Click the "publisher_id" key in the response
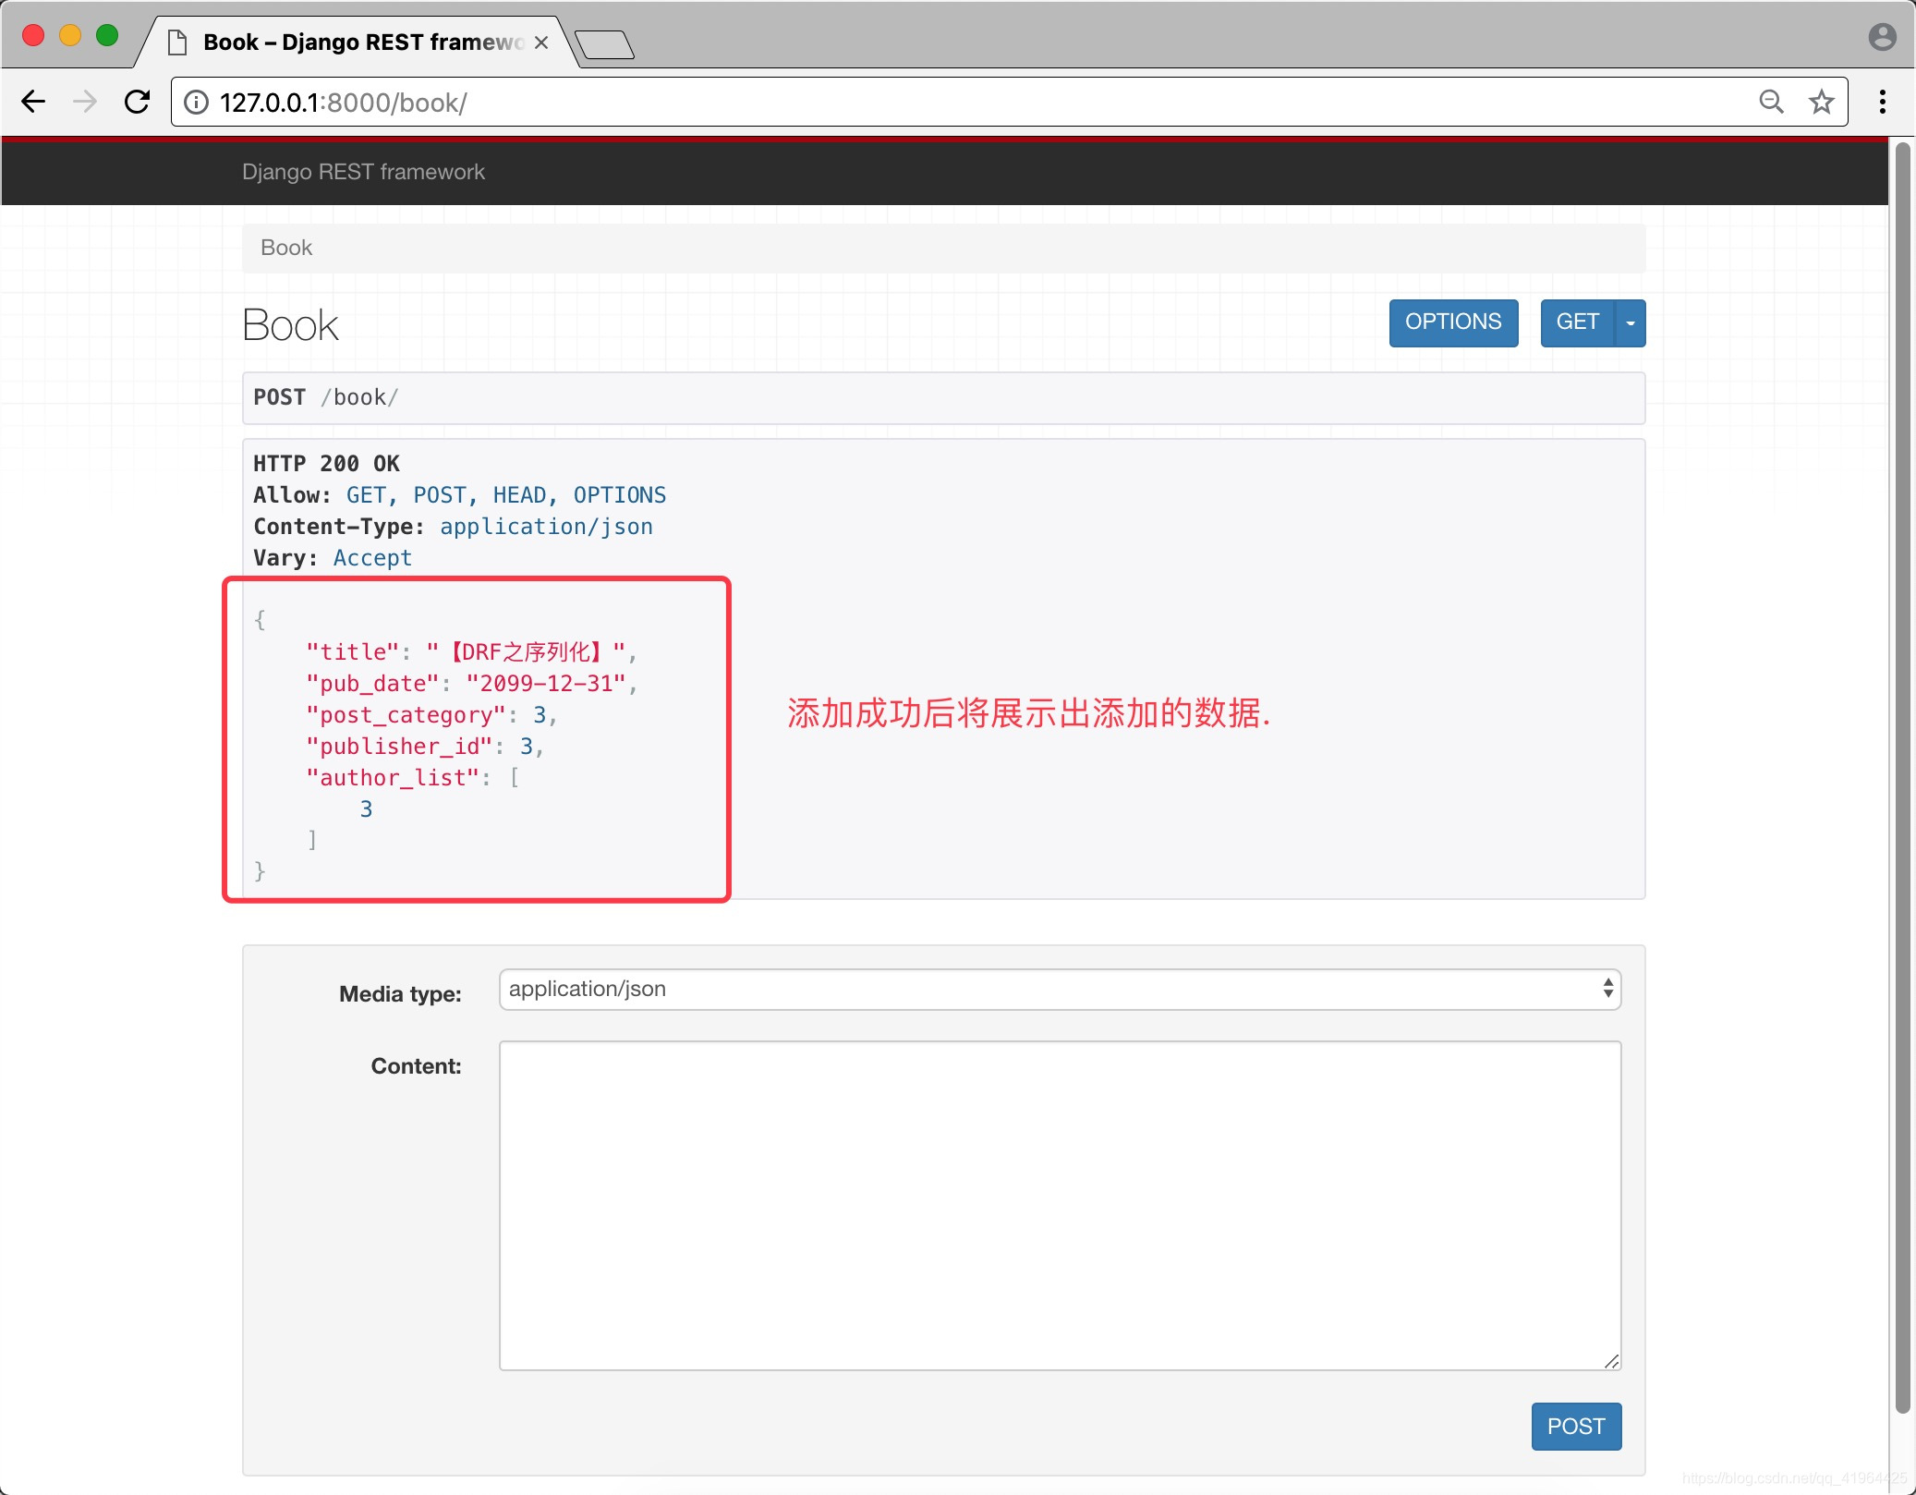The height and width of the screenshot is (1495, 1916). (399, 747)
